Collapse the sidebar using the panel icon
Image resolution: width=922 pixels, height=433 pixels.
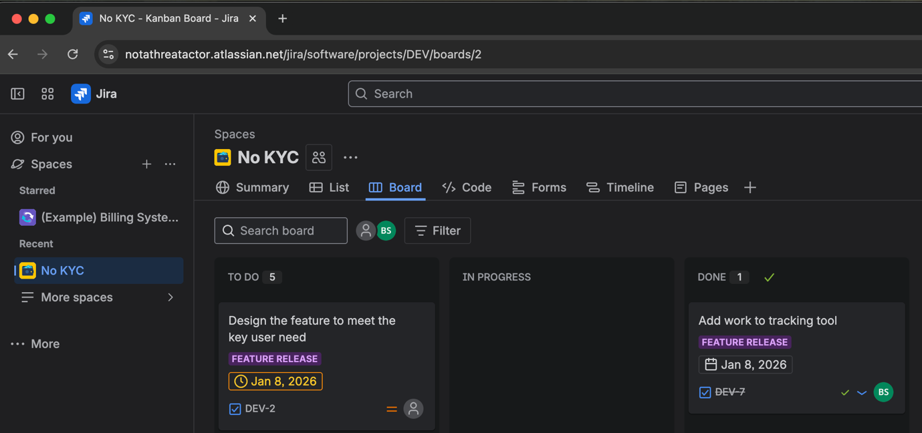pos(17,94)
